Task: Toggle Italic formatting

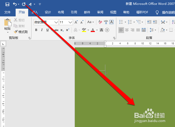Action: click(x=42, y=30)
